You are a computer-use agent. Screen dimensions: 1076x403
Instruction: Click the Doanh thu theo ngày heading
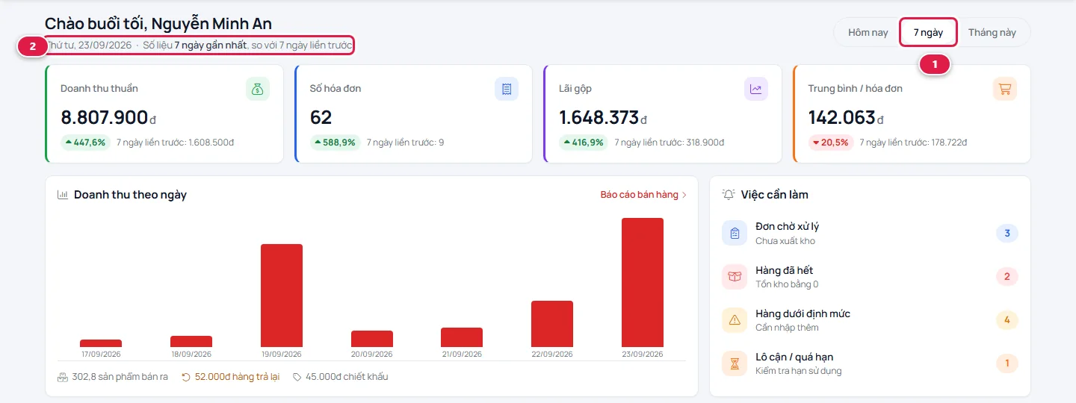click(130, 195)
